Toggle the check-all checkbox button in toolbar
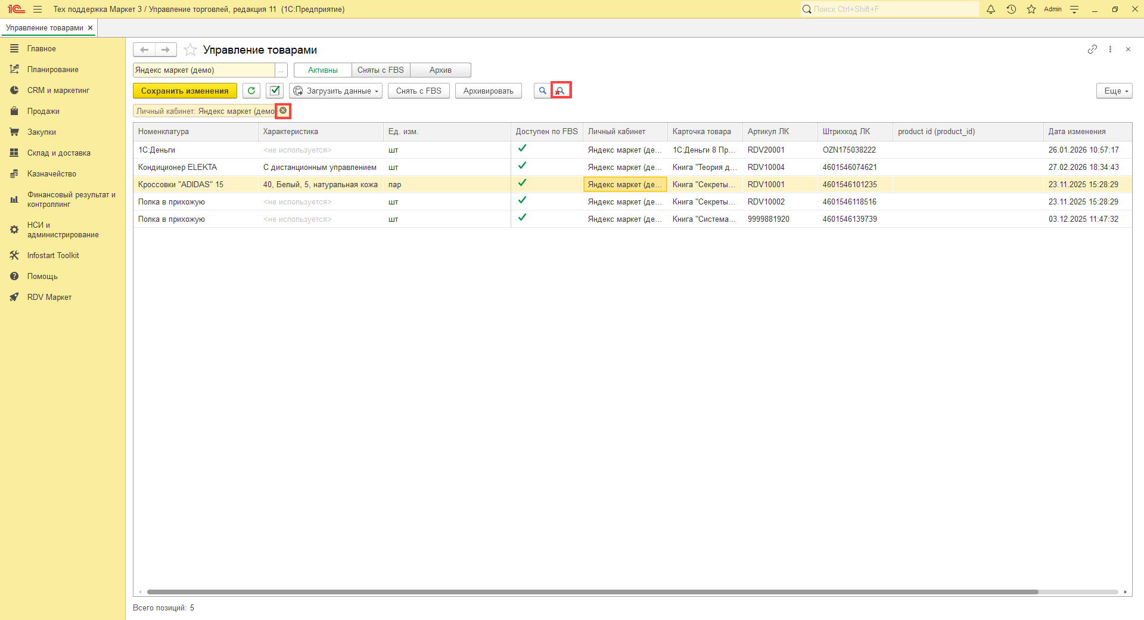 click(275, 91)
